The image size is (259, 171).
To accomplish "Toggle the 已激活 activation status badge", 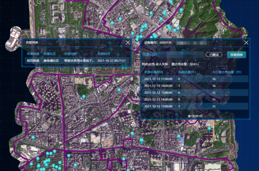I will (214, 54).
